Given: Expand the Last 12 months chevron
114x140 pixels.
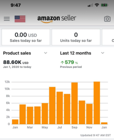Looking at the screenshot, I should pos(103,53).
